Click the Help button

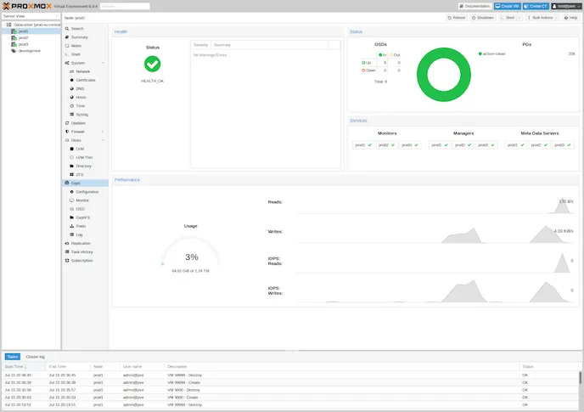point(570,18)
